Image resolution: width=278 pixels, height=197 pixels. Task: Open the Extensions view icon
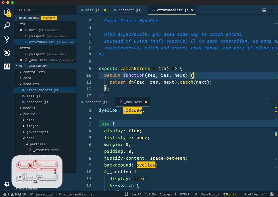(x=7, y=66)
